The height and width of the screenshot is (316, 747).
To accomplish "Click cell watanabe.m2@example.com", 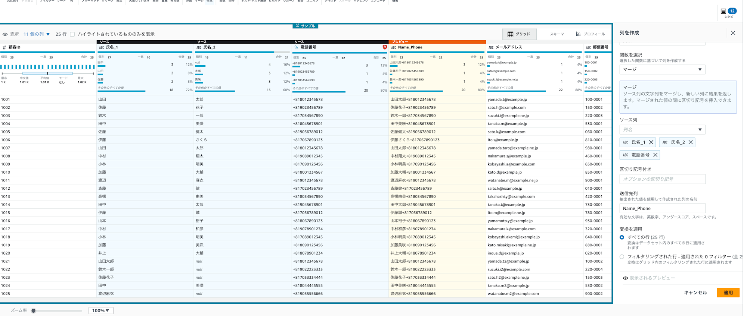I will pos(534,294).
